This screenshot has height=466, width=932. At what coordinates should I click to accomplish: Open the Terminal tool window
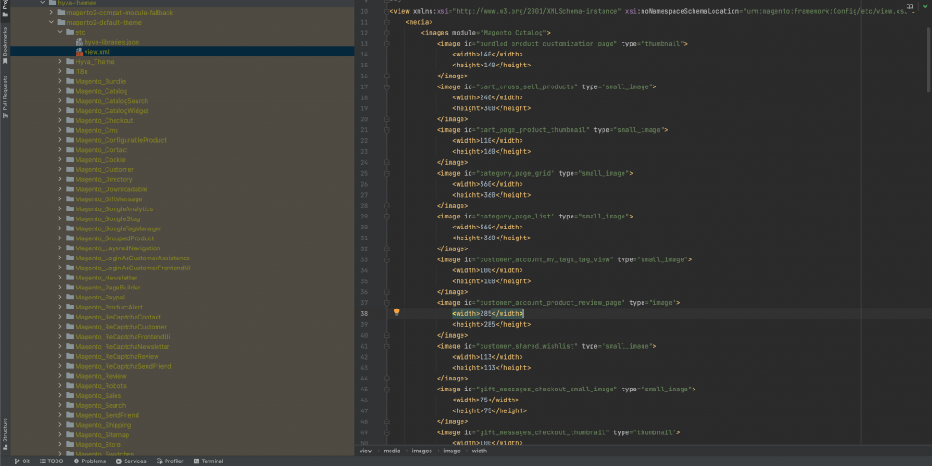click(208, 461)
